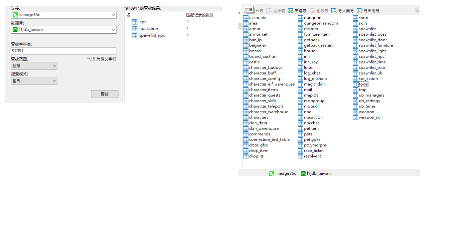
Task: Open the 导出向导 export wizard
Action: point(368,11)
